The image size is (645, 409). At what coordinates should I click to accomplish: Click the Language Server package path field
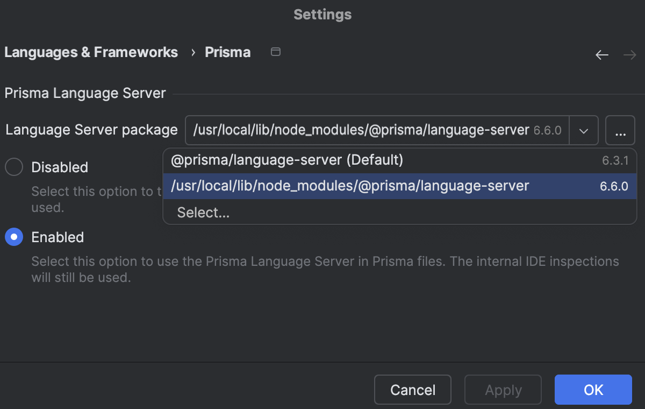click(x=377, y=130)
